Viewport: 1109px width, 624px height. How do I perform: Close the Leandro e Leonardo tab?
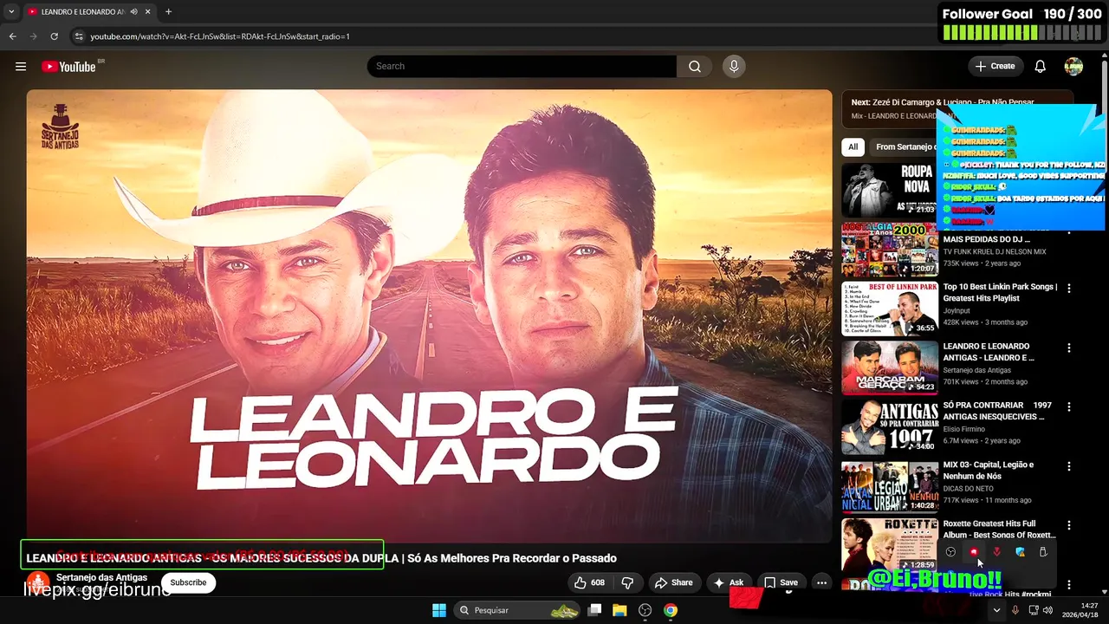pos(147,12)
